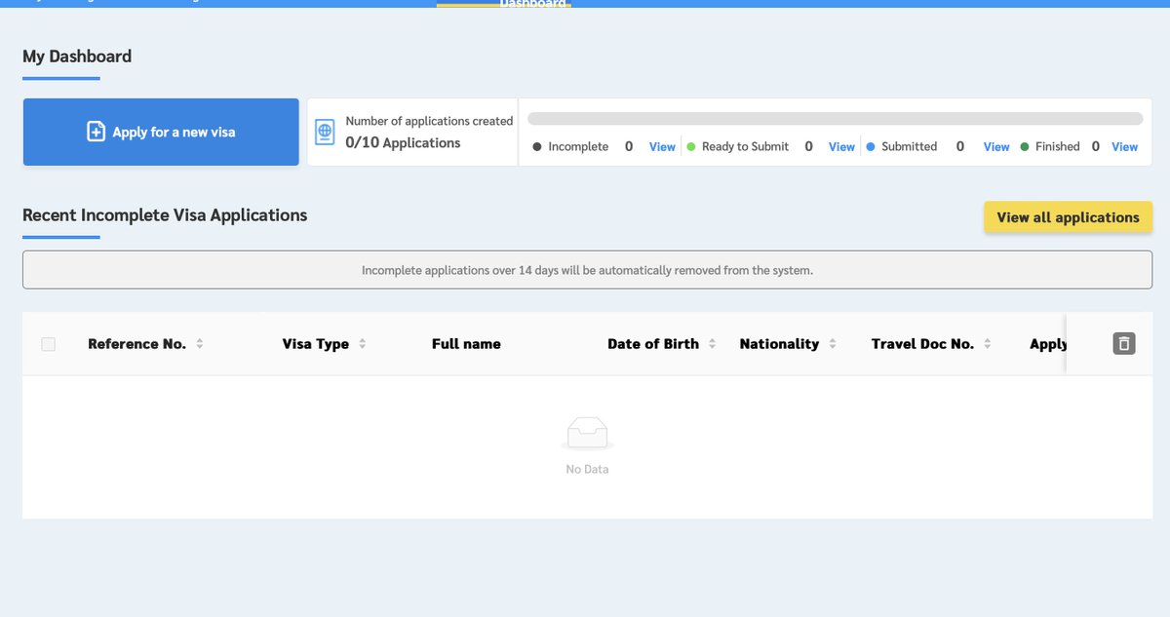The height and width of the screenshot is (617, 1170).
Task: Click the My Dashboard heading
Action: click(x=77, y=57)
